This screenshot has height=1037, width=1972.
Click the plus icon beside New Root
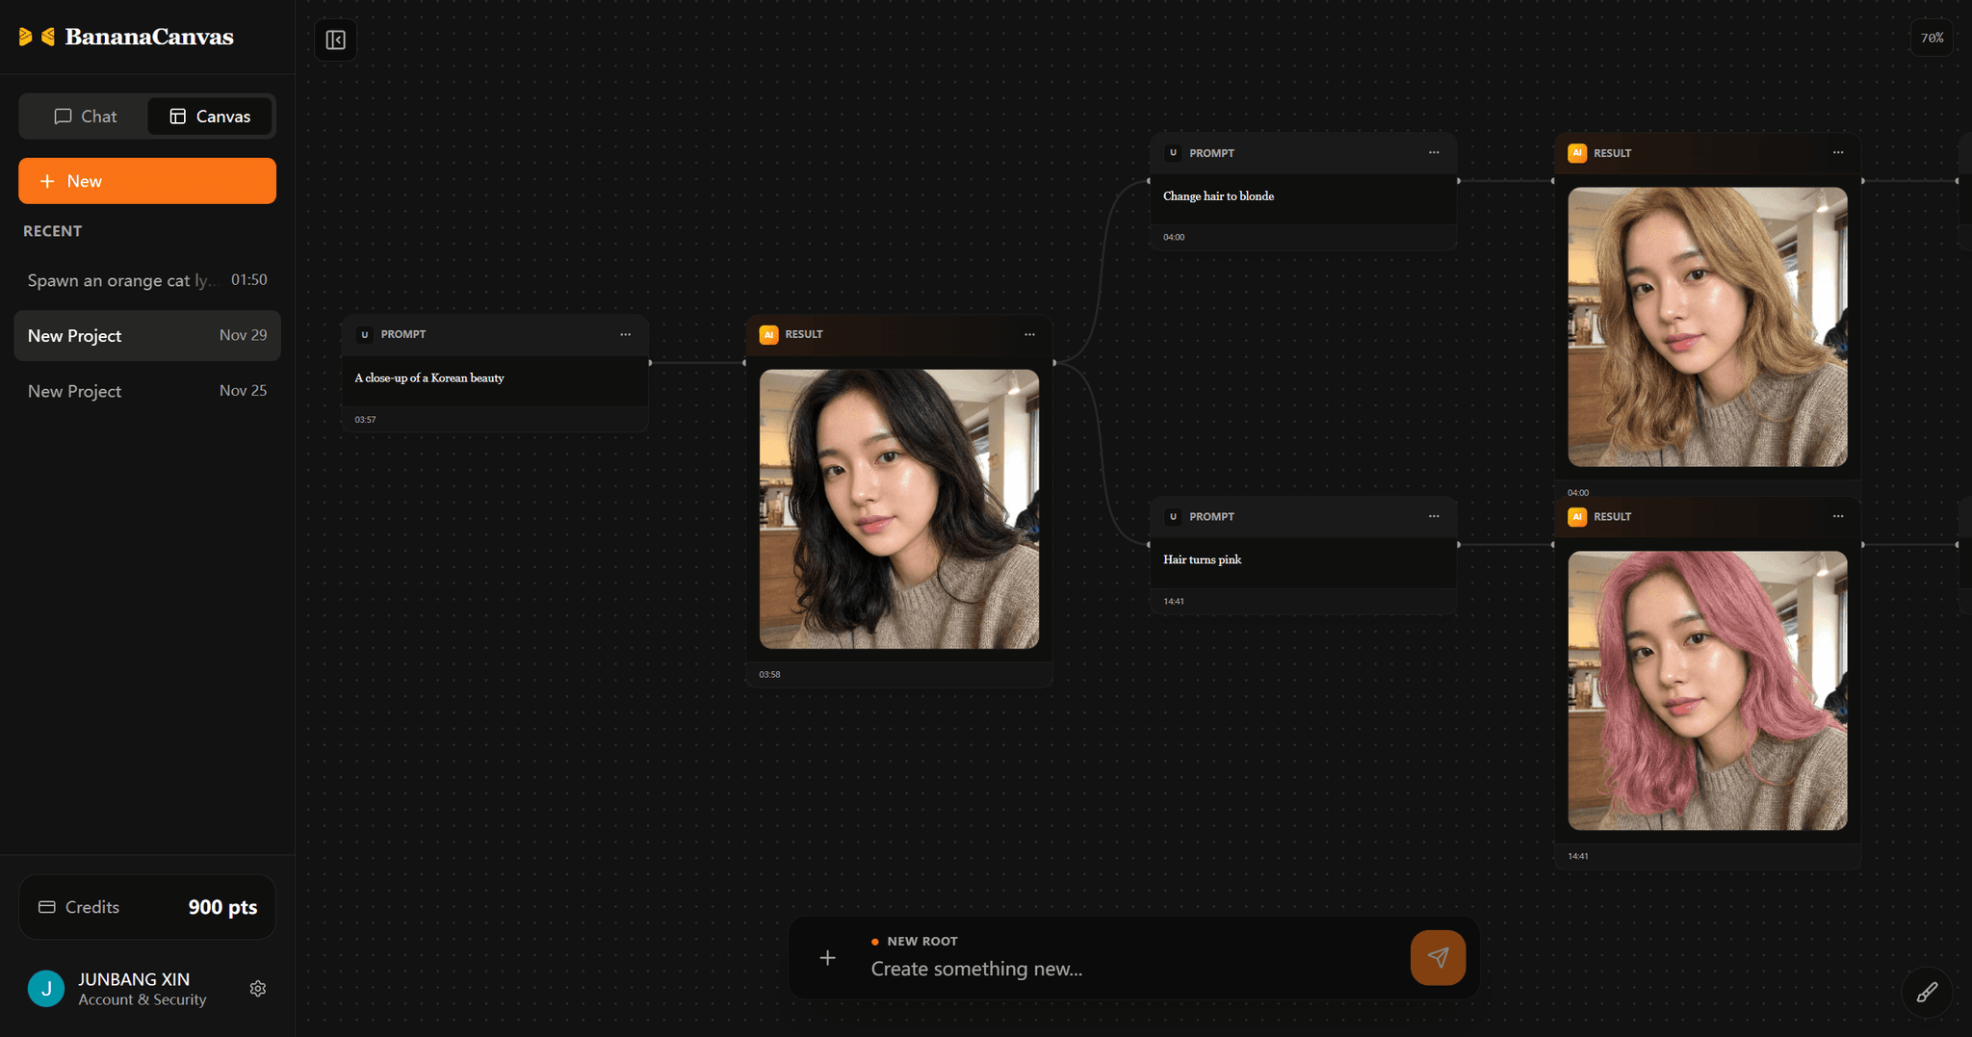click(827, 957)
